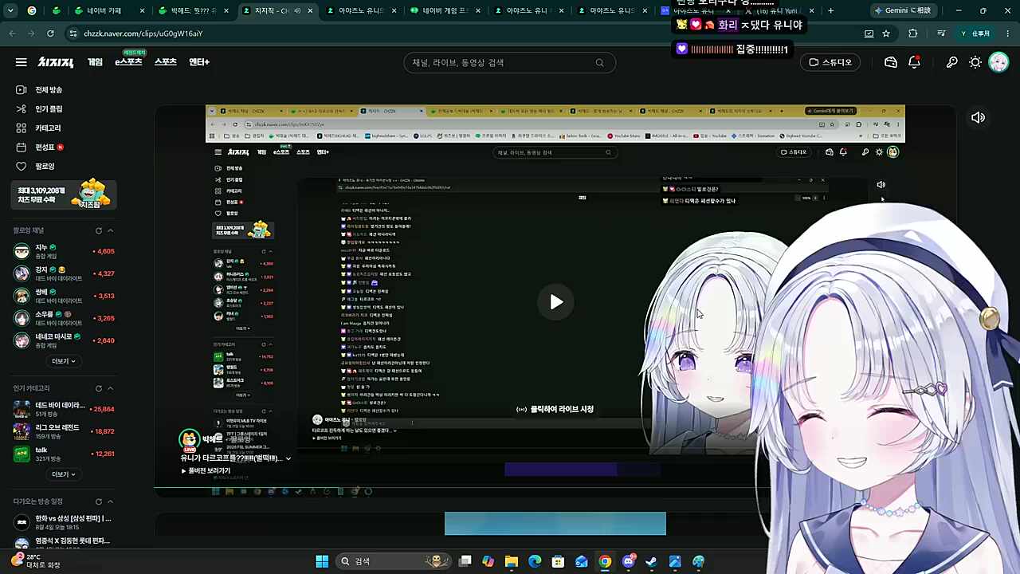Open the 빅헤드 channel avatar on the clip
Screen dimensions: 1020x574
pyautogui.click(x=189, y=439)
